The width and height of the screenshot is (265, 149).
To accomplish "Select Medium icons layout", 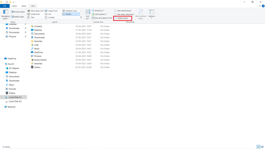I will pos(70,11).
